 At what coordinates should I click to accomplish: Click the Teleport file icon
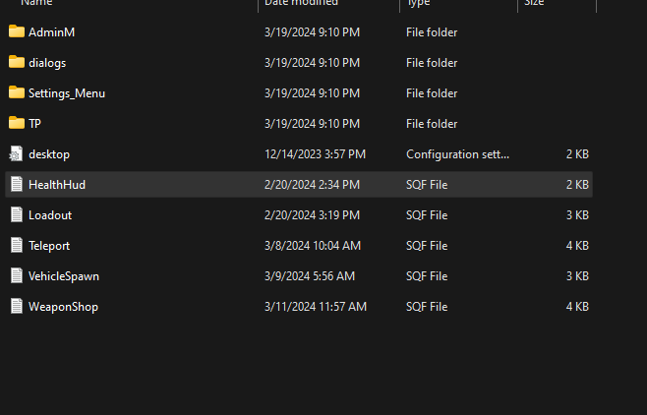tap(17, 246)
